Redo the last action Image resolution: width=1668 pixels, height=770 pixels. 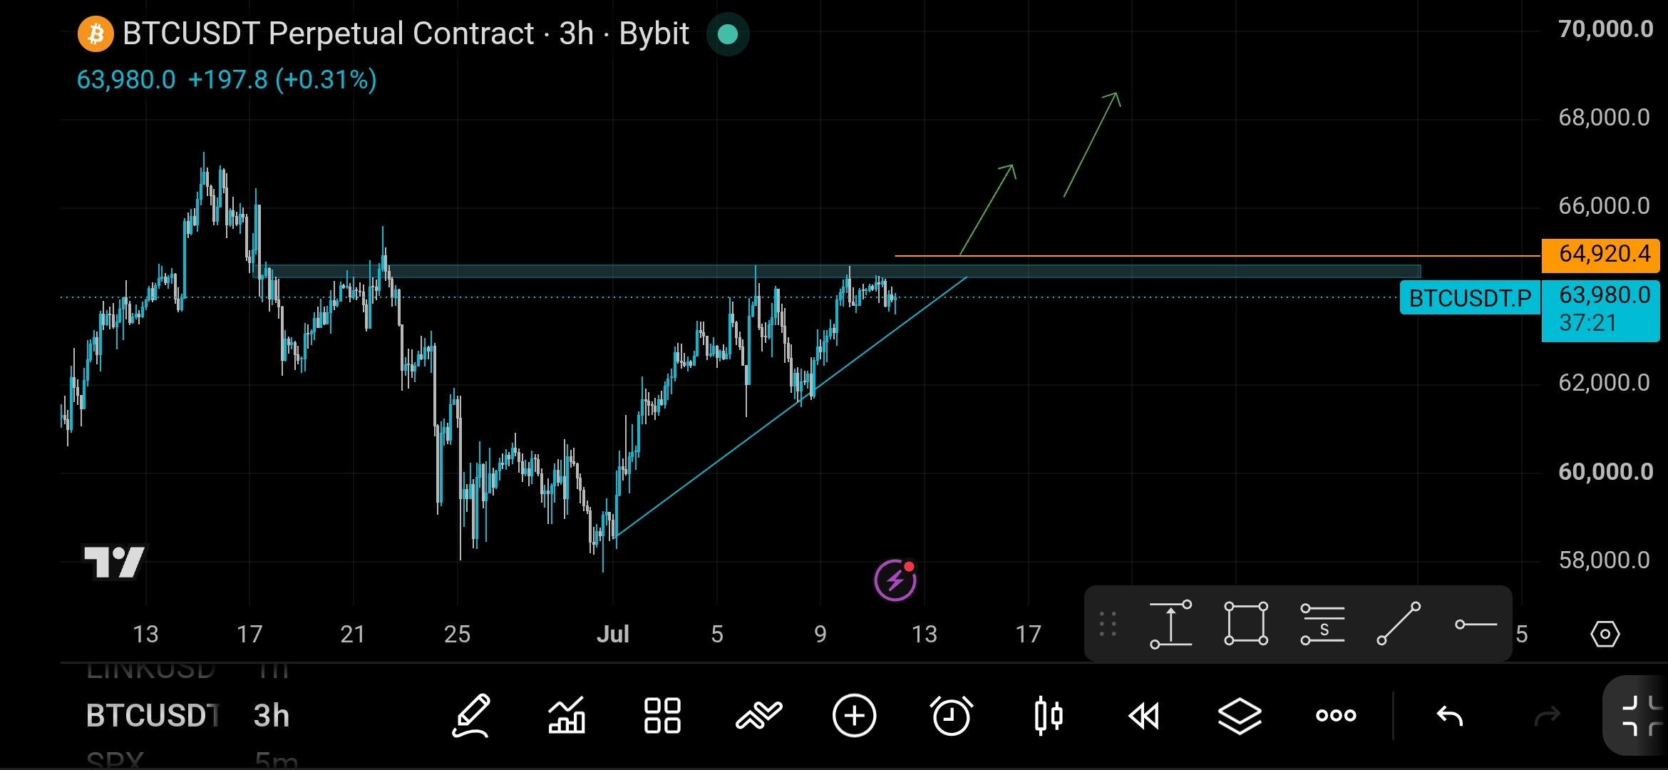(1547, 715)
